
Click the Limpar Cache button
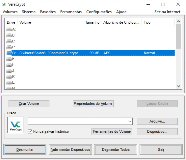(157, 104)
